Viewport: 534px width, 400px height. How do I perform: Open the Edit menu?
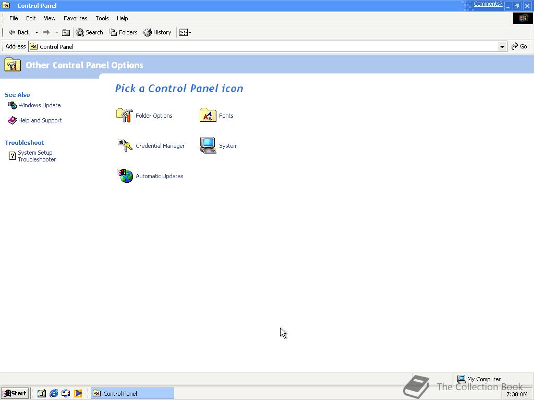tap(31, 18)
